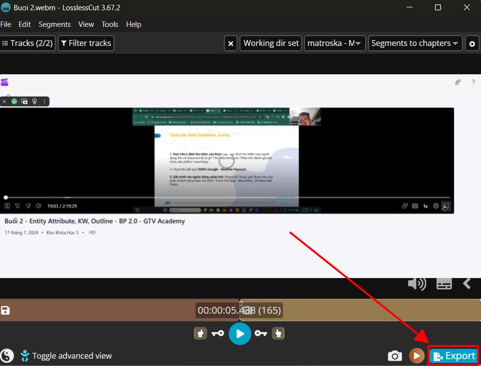Click the forward 10 seconds icon in the preview

(x=28, y=206)
